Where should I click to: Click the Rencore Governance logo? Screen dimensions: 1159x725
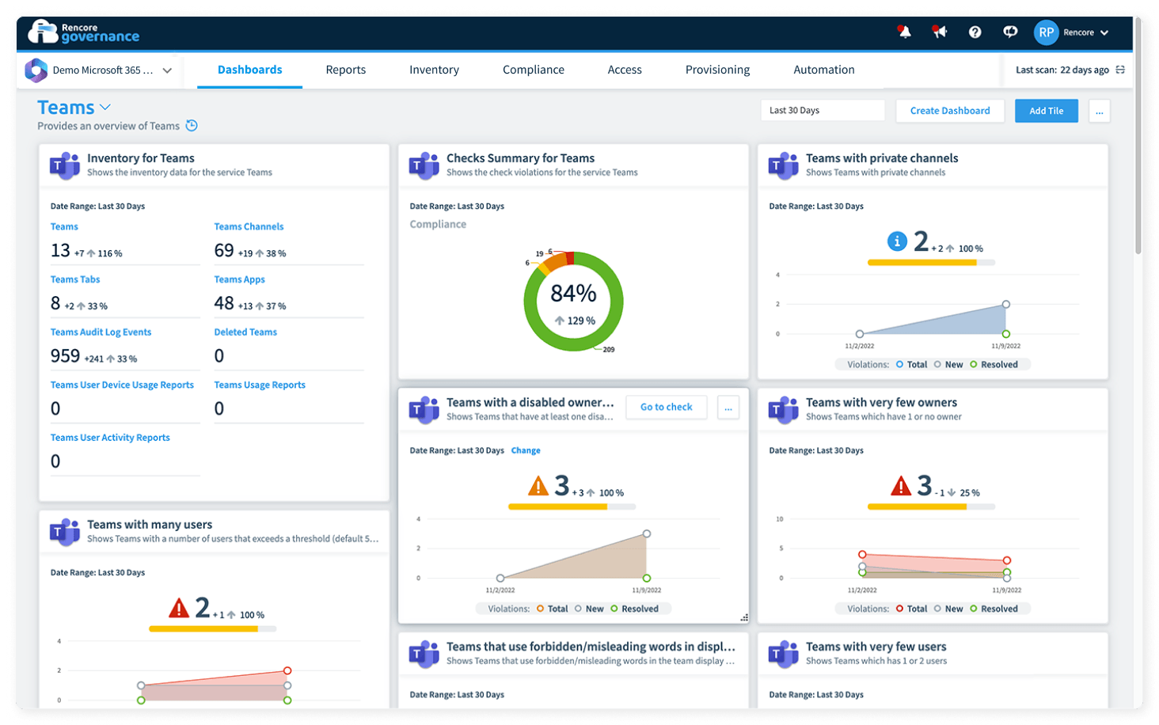pyautogui.click(x=84, y=32)
